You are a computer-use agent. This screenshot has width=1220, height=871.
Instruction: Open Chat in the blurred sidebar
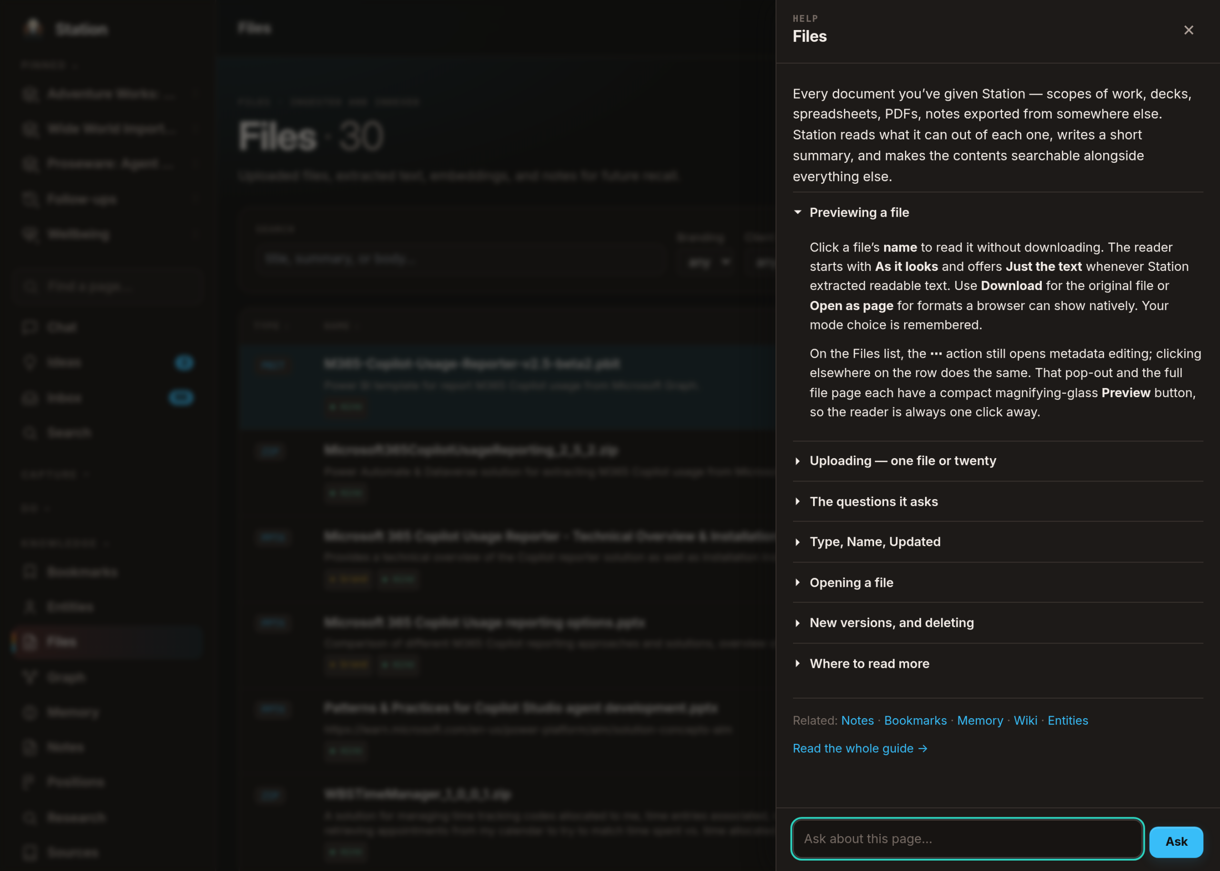(107, 327)
